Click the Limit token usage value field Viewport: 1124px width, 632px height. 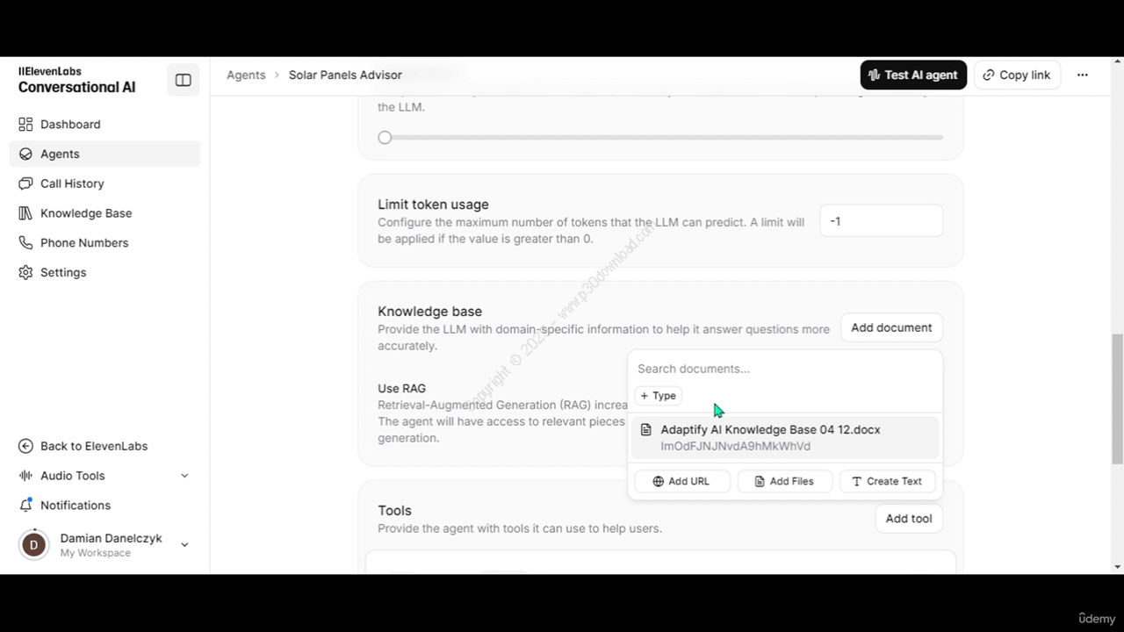click(x=881, y=221)
